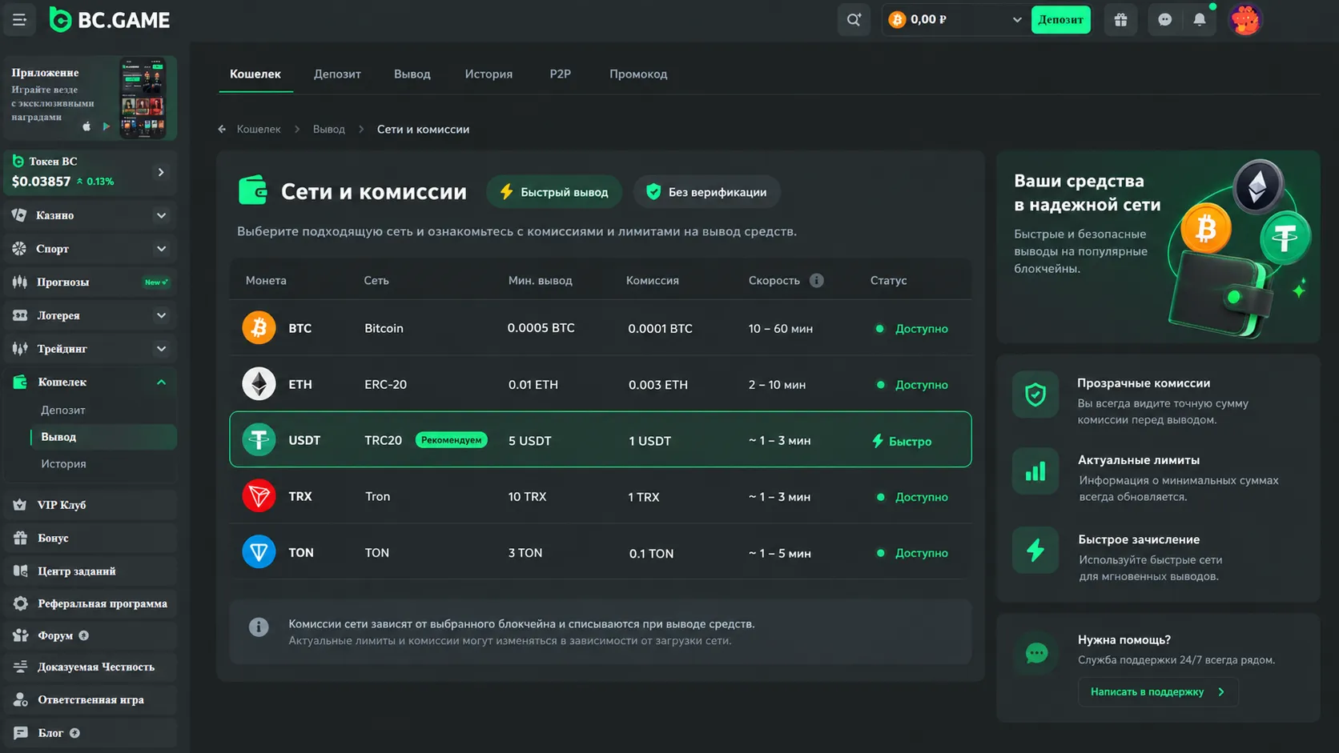Image resolution: width=1339 pixels, height=753 pixels.
Task: Open the user profile avatar
Action: pyautogui.click(x=1245, y=20)
